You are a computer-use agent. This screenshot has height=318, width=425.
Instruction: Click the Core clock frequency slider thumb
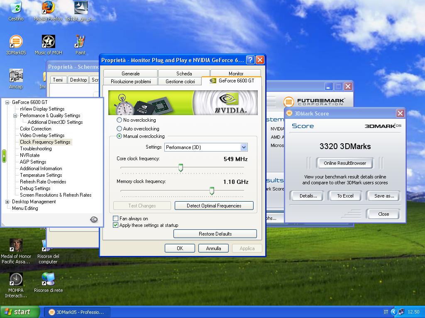(x=181, y=168)
